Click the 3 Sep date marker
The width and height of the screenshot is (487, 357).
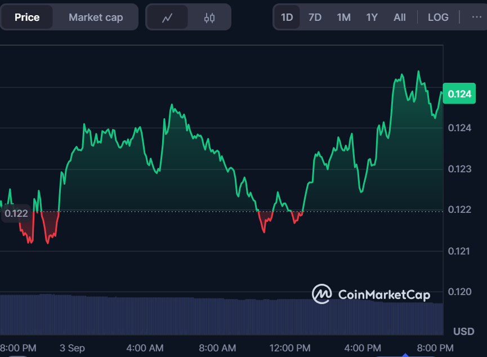point(72,347)
